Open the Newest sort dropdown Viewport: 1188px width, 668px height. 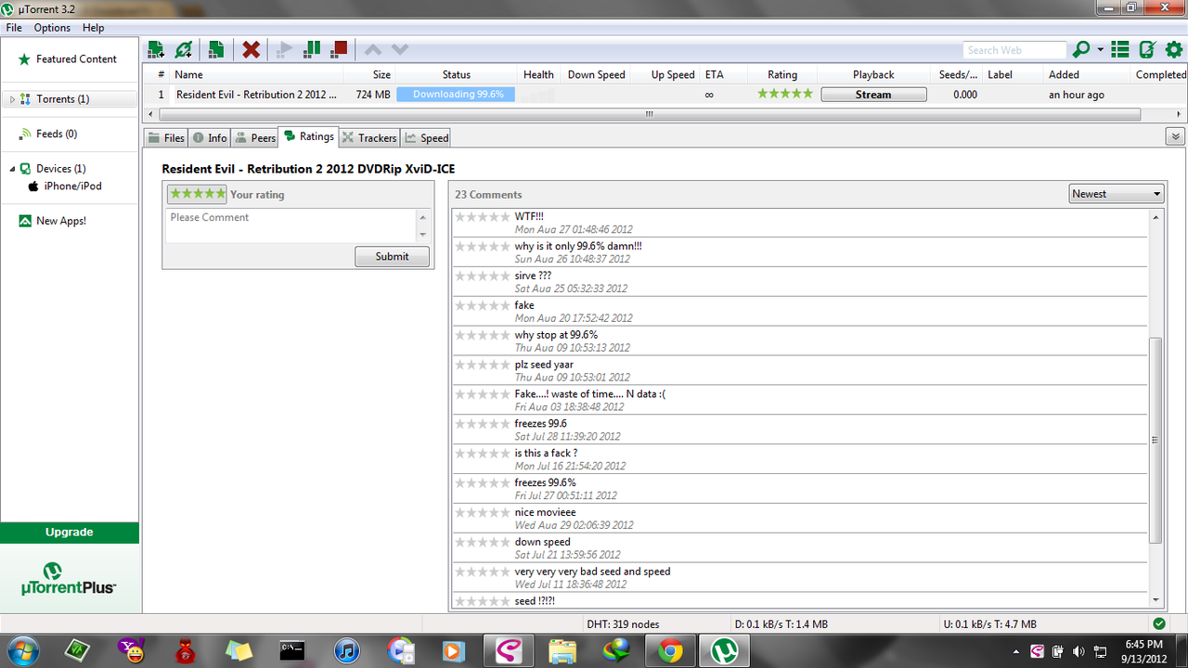(x=1116, y=194)
